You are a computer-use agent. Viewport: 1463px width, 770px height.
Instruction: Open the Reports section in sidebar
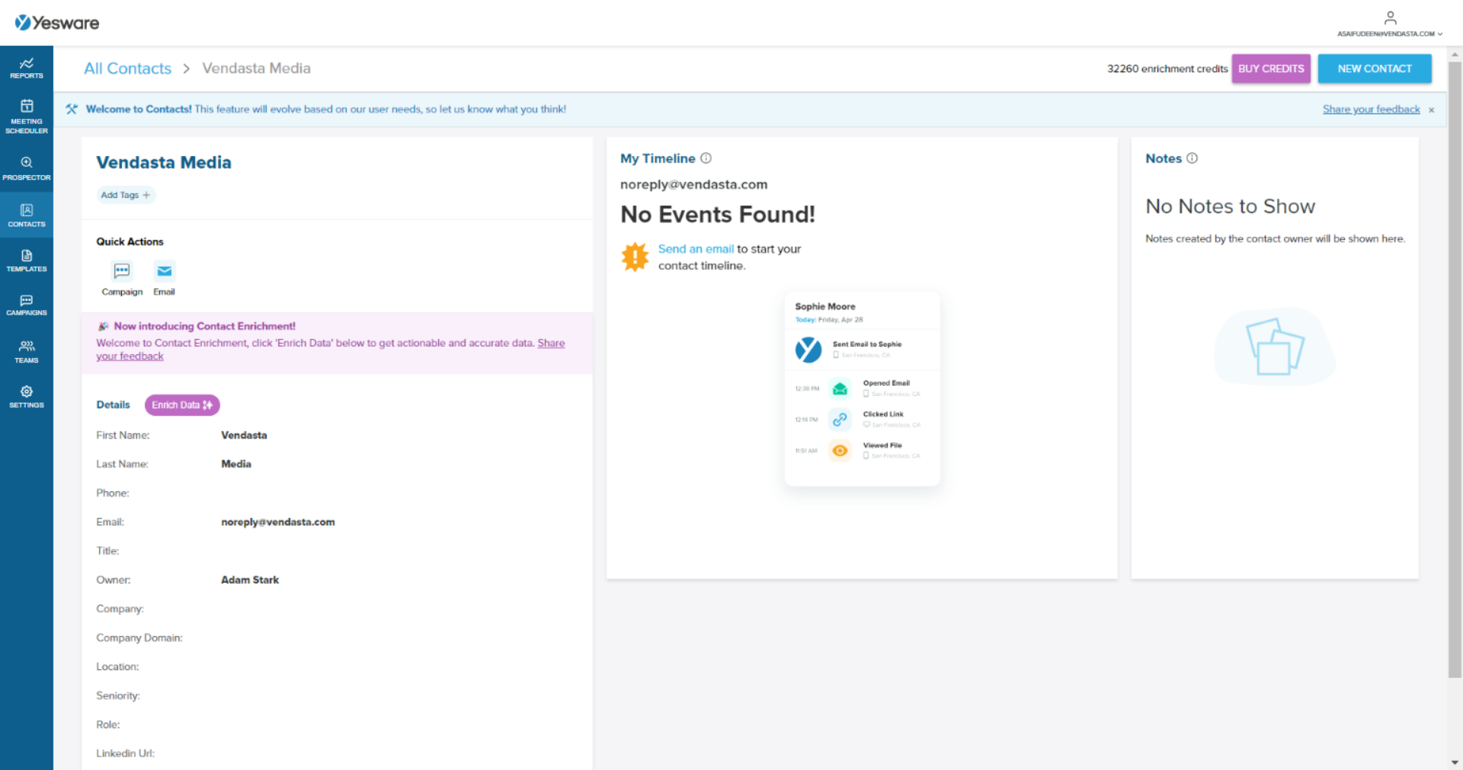click(x=27, y=68)
